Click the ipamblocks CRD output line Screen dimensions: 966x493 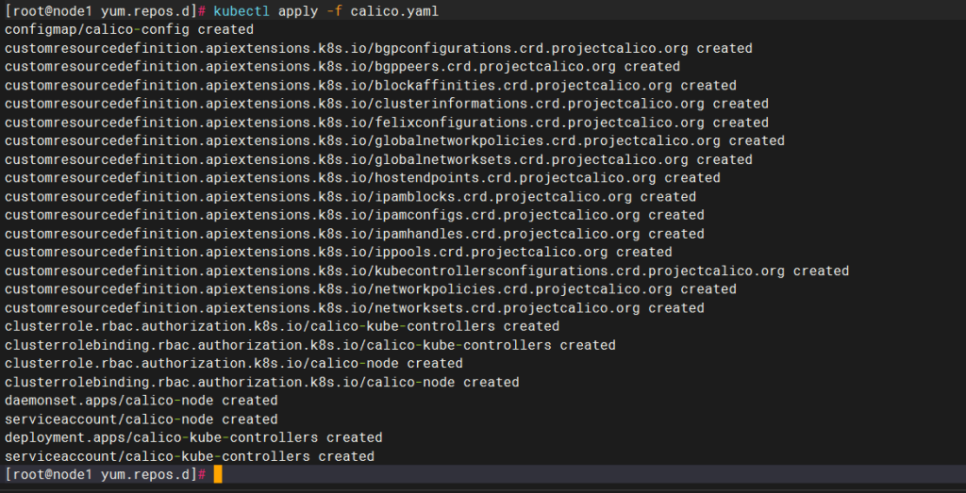[350, 196]
